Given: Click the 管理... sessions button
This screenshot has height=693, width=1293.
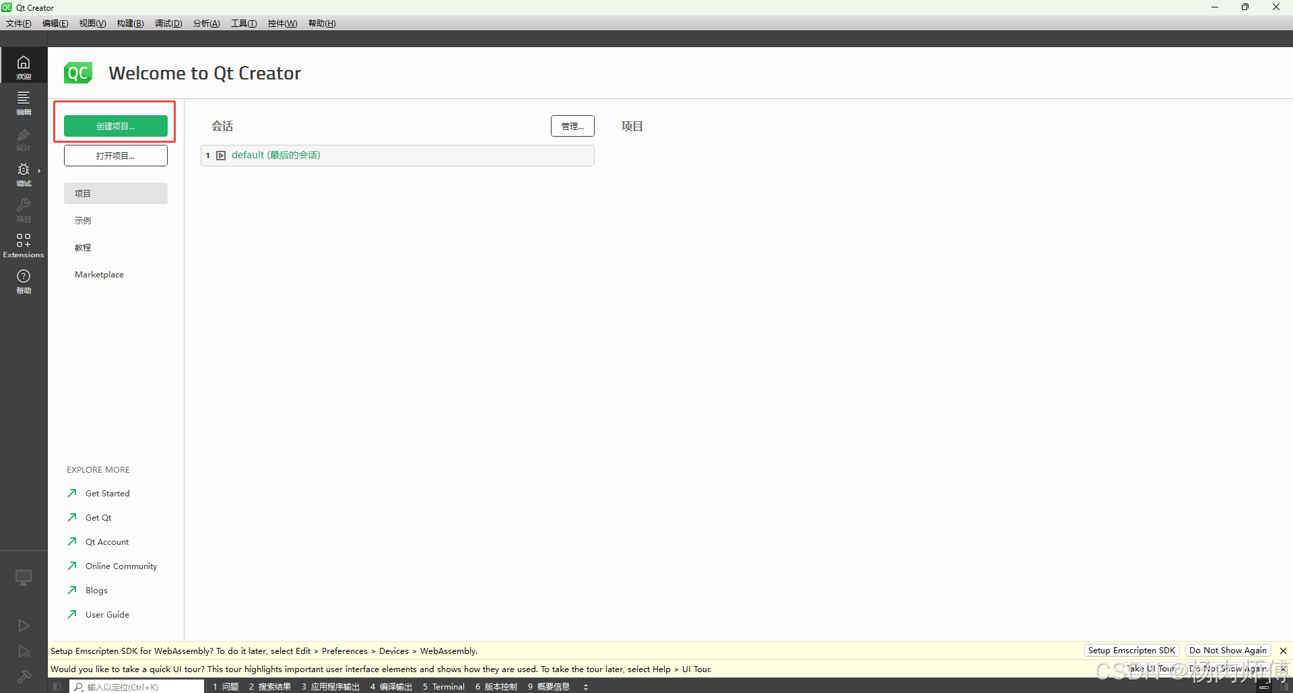Looking at the screenshot, I should [x=572, y=126].
